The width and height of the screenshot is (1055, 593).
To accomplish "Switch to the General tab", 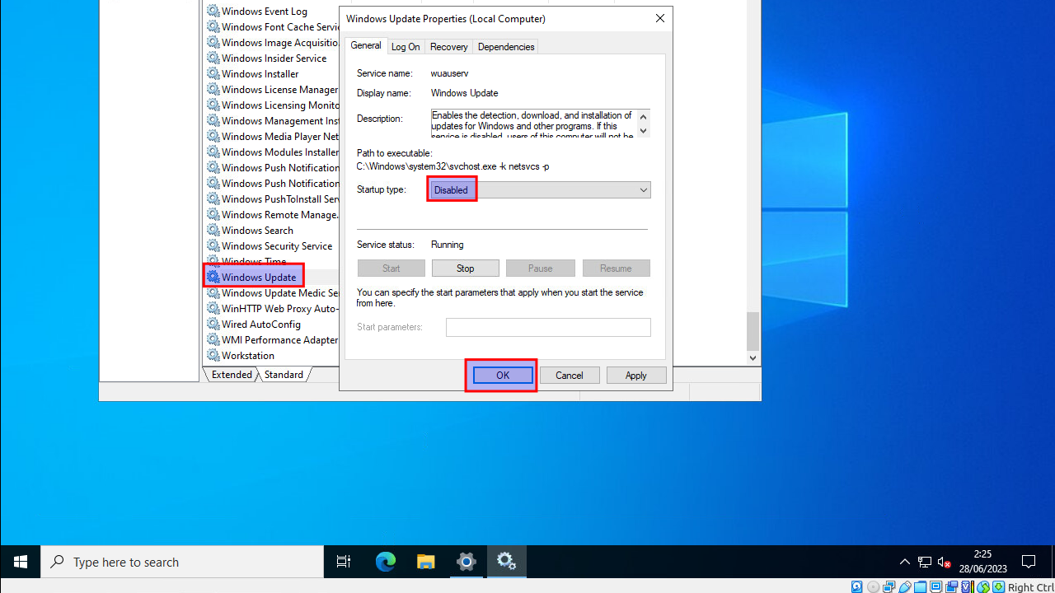I will point(366,45).
